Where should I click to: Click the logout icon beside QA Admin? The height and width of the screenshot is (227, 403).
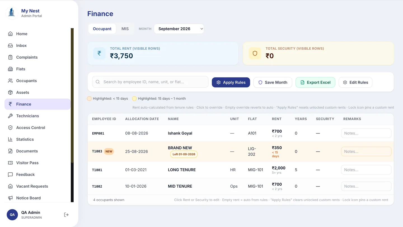coord(66,215)
